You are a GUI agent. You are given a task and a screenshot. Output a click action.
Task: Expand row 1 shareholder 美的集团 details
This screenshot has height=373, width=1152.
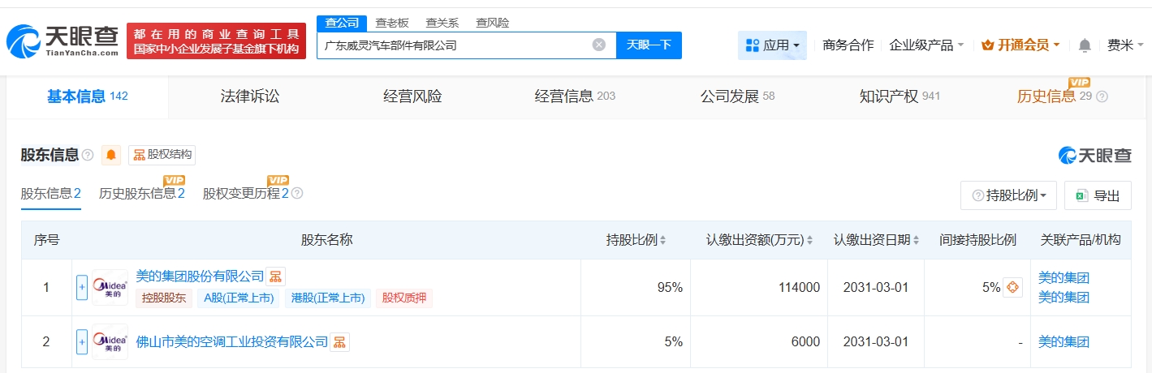pos(81,287)
